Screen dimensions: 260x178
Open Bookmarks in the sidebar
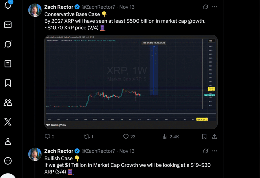pyautogui.click(x=8, y=83)
